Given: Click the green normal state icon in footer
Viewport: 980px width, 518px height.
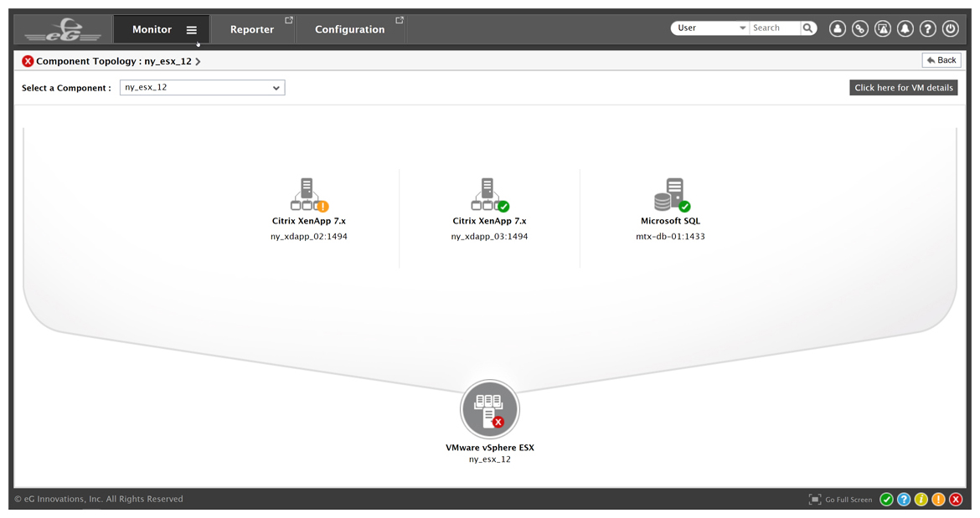Looking at the screenshot, I should click(886, 500).
